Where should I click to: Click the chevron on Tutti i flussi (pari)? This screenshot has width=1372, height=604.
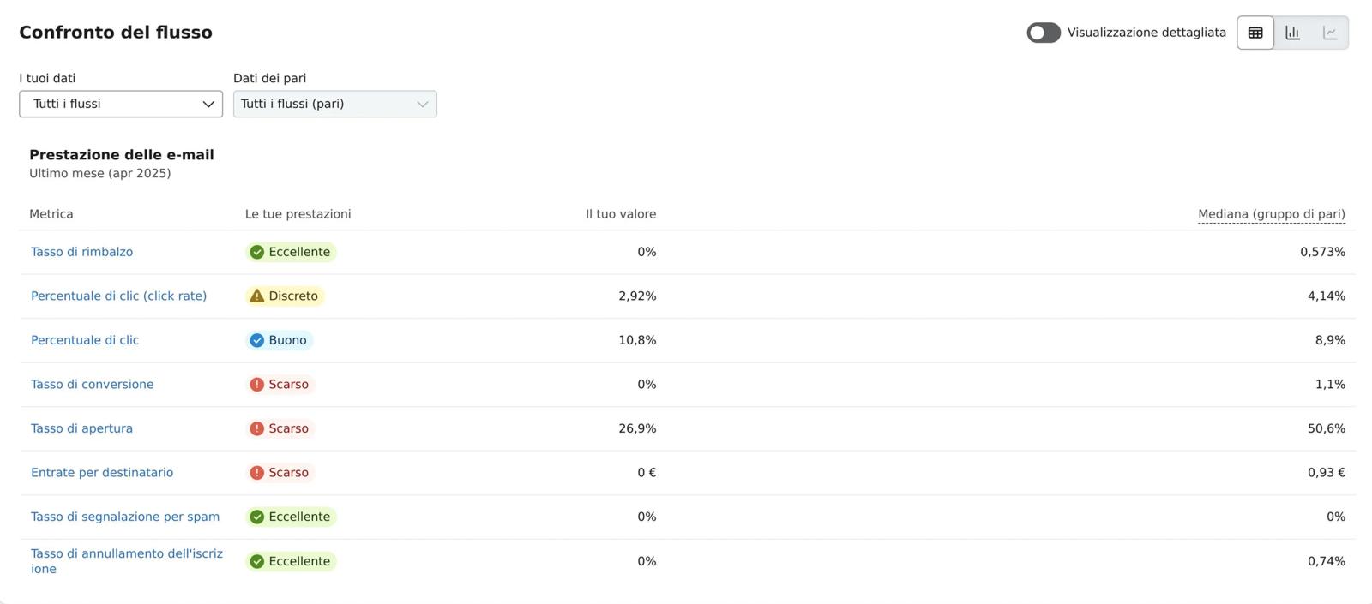tap(422, 104)
